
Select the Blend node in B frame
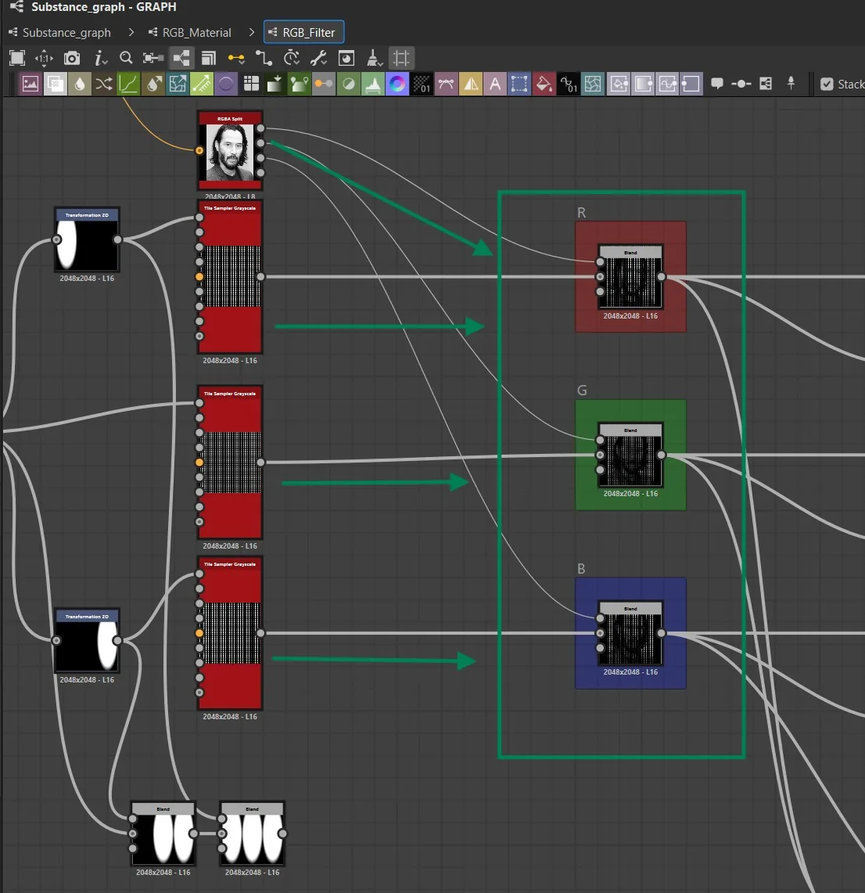click(630, 632)
